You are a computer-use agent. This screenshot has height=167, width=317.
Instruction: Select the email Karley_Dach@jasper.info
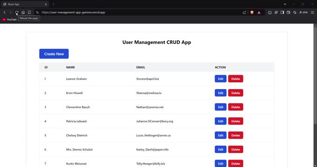(x=152, y=149)
